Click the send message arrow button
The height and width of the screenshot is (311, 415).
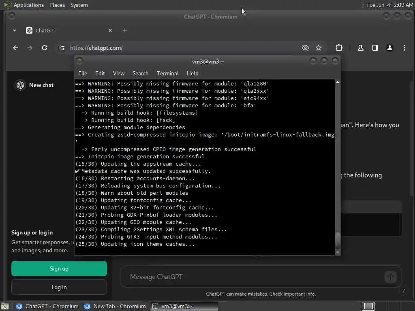coord(390,277)
